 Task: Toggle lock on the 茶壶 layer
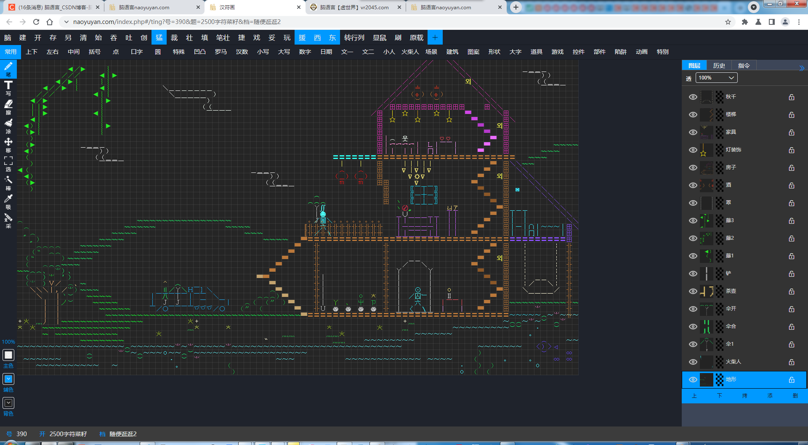(792, 291)
